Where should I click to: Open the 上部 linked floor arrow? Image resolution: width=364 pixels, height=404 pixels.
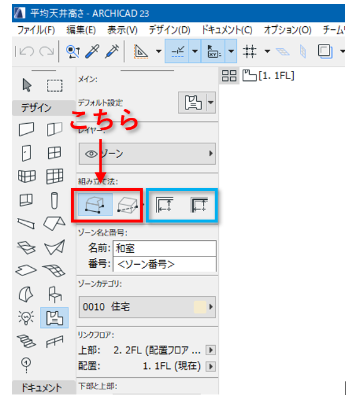pyautogui.click(x=211, y=350)
